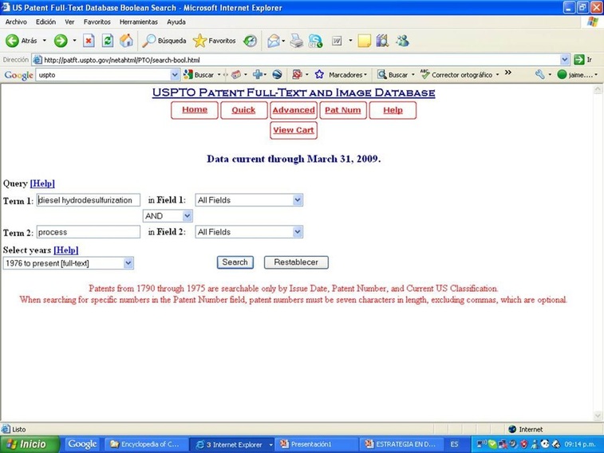Switch to Presentación1 taskbar item
Screen dimensions: 604x453
316,444
